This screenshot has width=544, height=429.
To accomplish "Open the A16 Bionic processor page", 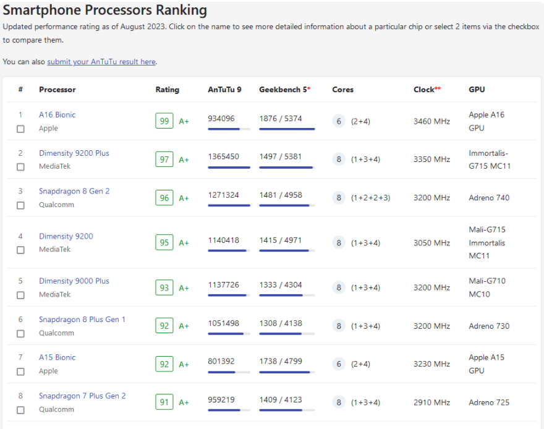I will coord(57,115).
